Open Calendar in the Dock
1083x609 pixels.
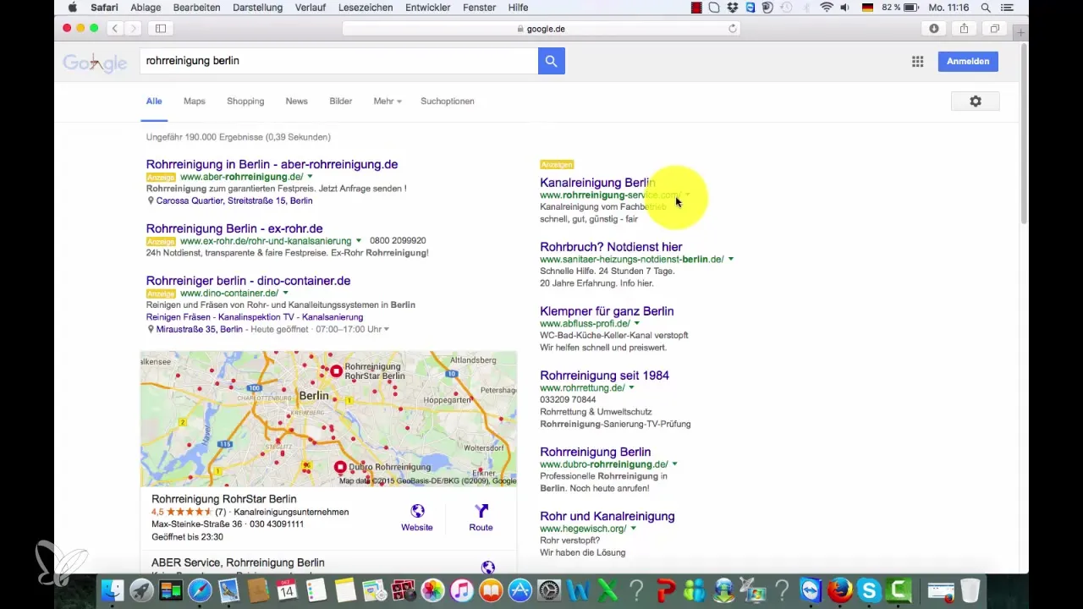286,590
